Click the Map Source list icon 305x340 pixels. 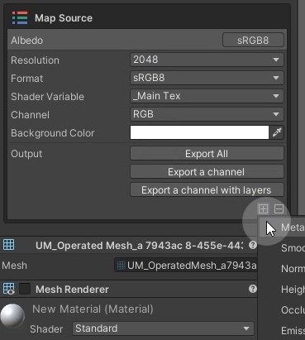[20, 18]
